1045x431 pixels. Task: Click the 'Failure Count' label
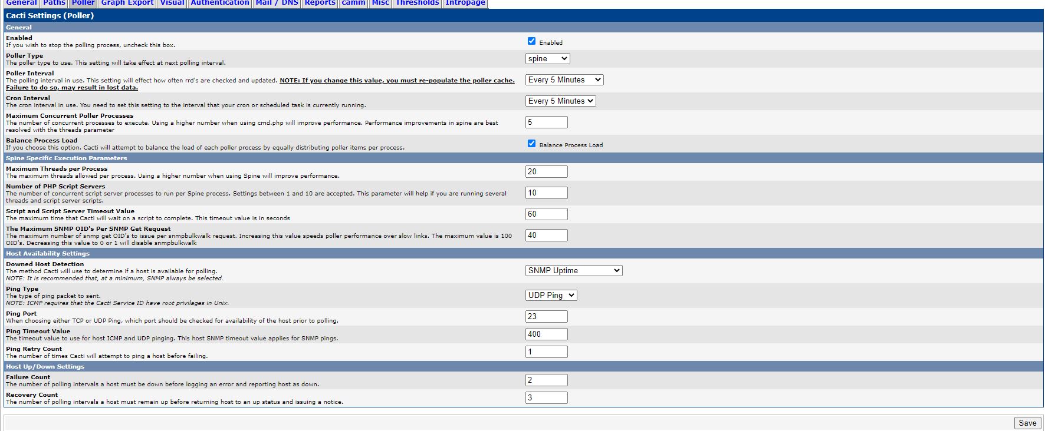click(x=28, y=377)
